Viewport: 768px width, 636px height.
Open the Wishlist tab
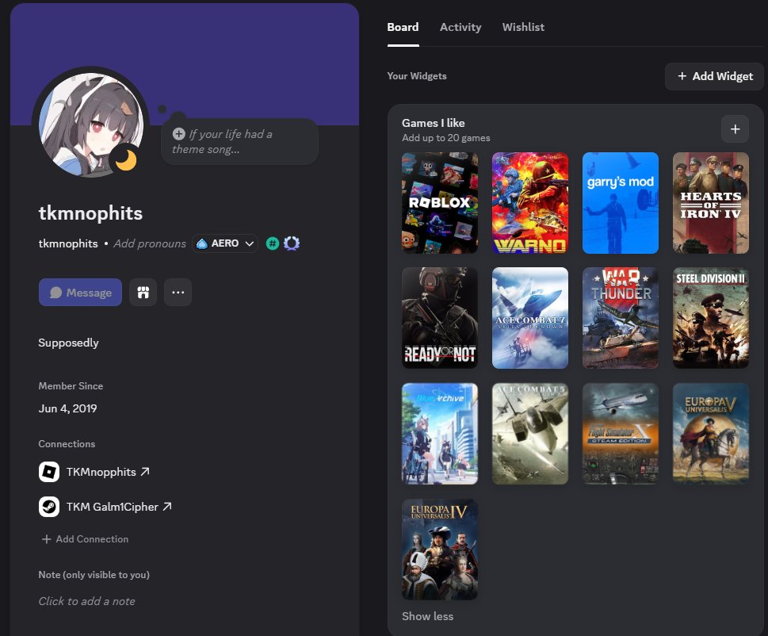point(523,27)
